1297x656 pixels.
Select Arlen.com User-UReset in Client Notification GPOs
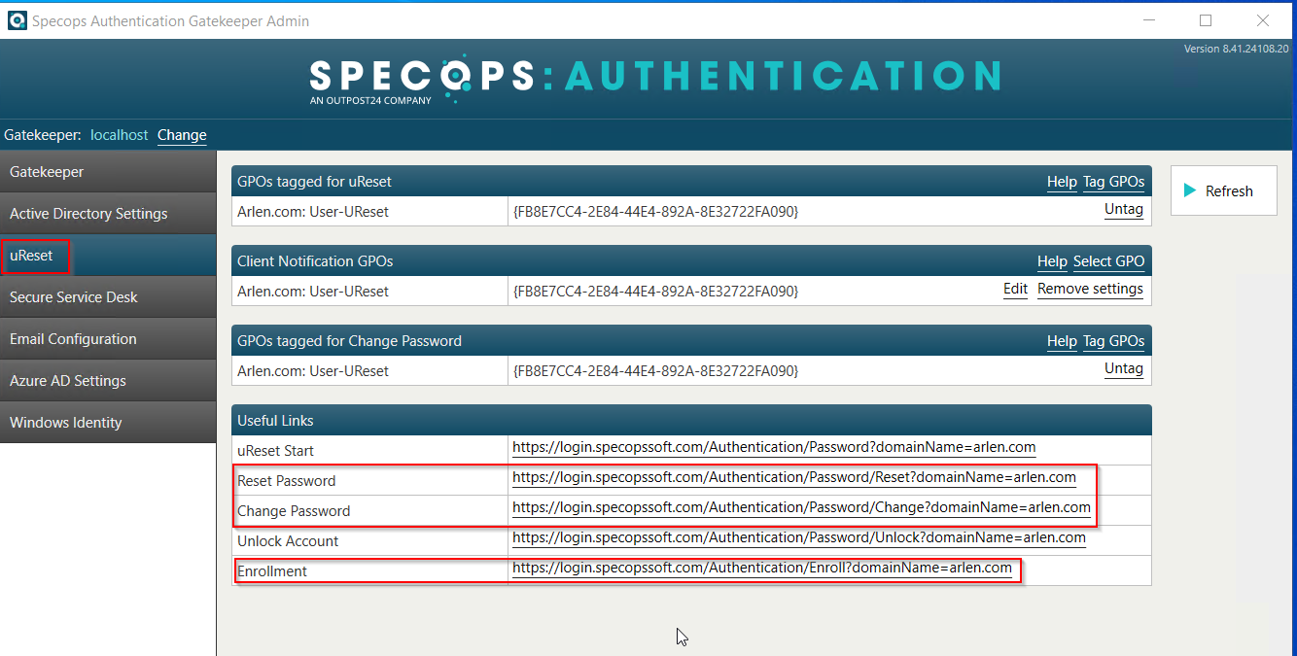point(313,291)
